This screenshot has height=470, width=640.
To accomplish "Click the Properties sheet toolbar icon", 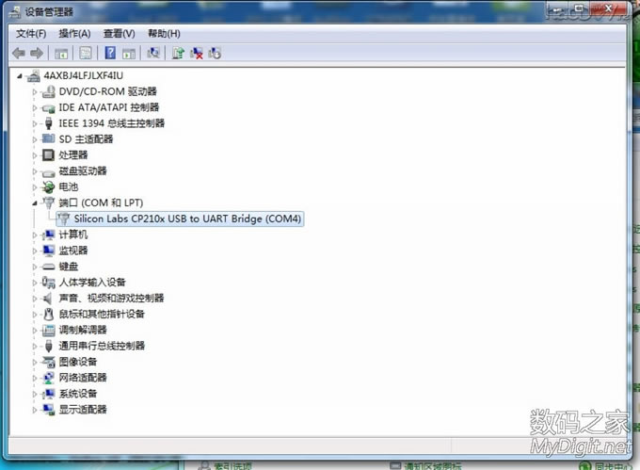I will point(86,53).
